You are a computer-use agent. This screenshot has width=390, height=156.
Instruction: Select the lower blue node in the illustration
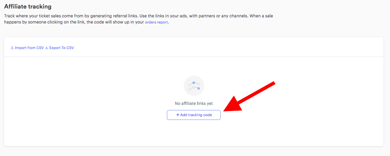[x=198, y=88]
